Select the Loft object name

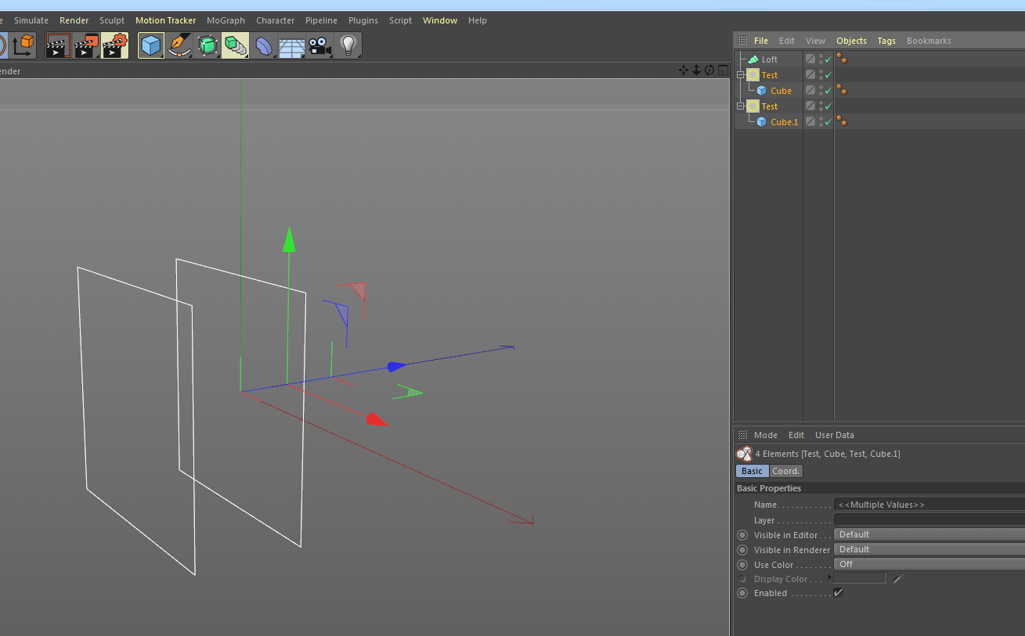(770, 59)
